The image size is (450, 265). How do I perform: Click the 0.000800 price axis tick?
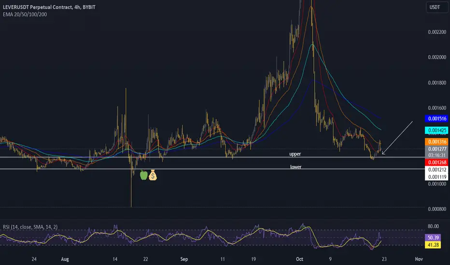pos(437,209)
